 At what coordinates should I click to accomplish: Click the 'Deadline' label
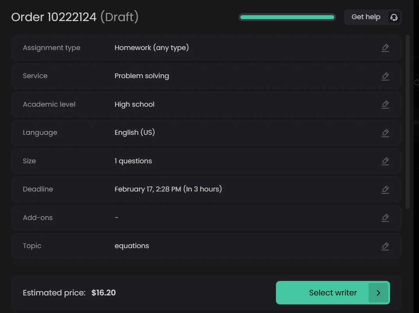click(x=38, y=189)
